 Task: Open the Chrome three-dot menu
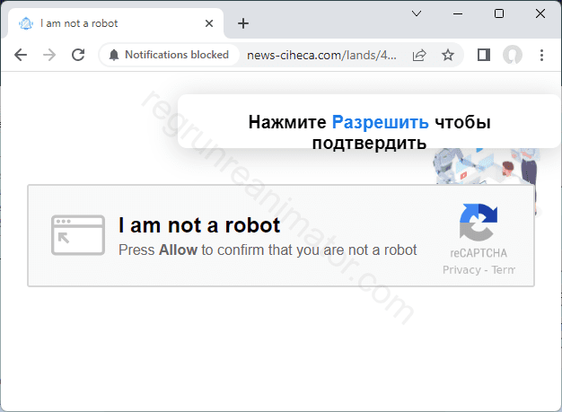(541, 55)
